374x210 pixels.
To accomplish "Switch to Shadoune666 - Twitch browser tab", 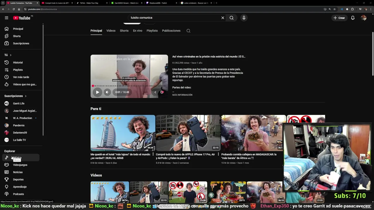I will pos(161,3).
